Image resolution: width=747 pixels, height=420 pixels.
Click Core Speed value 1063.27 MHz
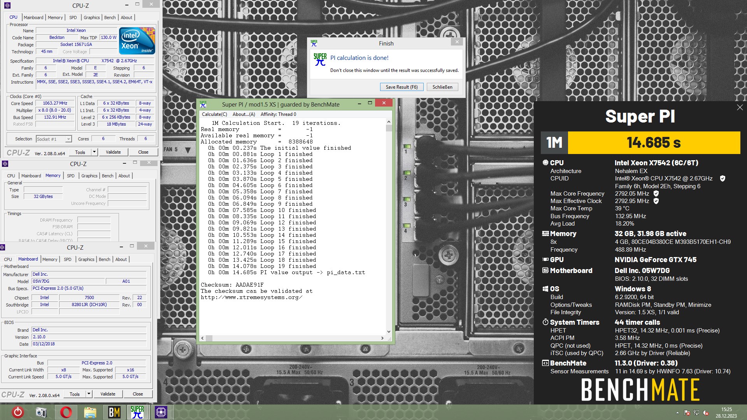click(x=55, y=103)
